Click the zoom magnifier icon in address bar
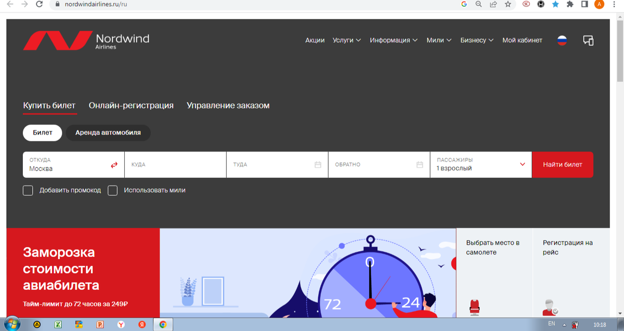624x331 pixels. (478, 4)
